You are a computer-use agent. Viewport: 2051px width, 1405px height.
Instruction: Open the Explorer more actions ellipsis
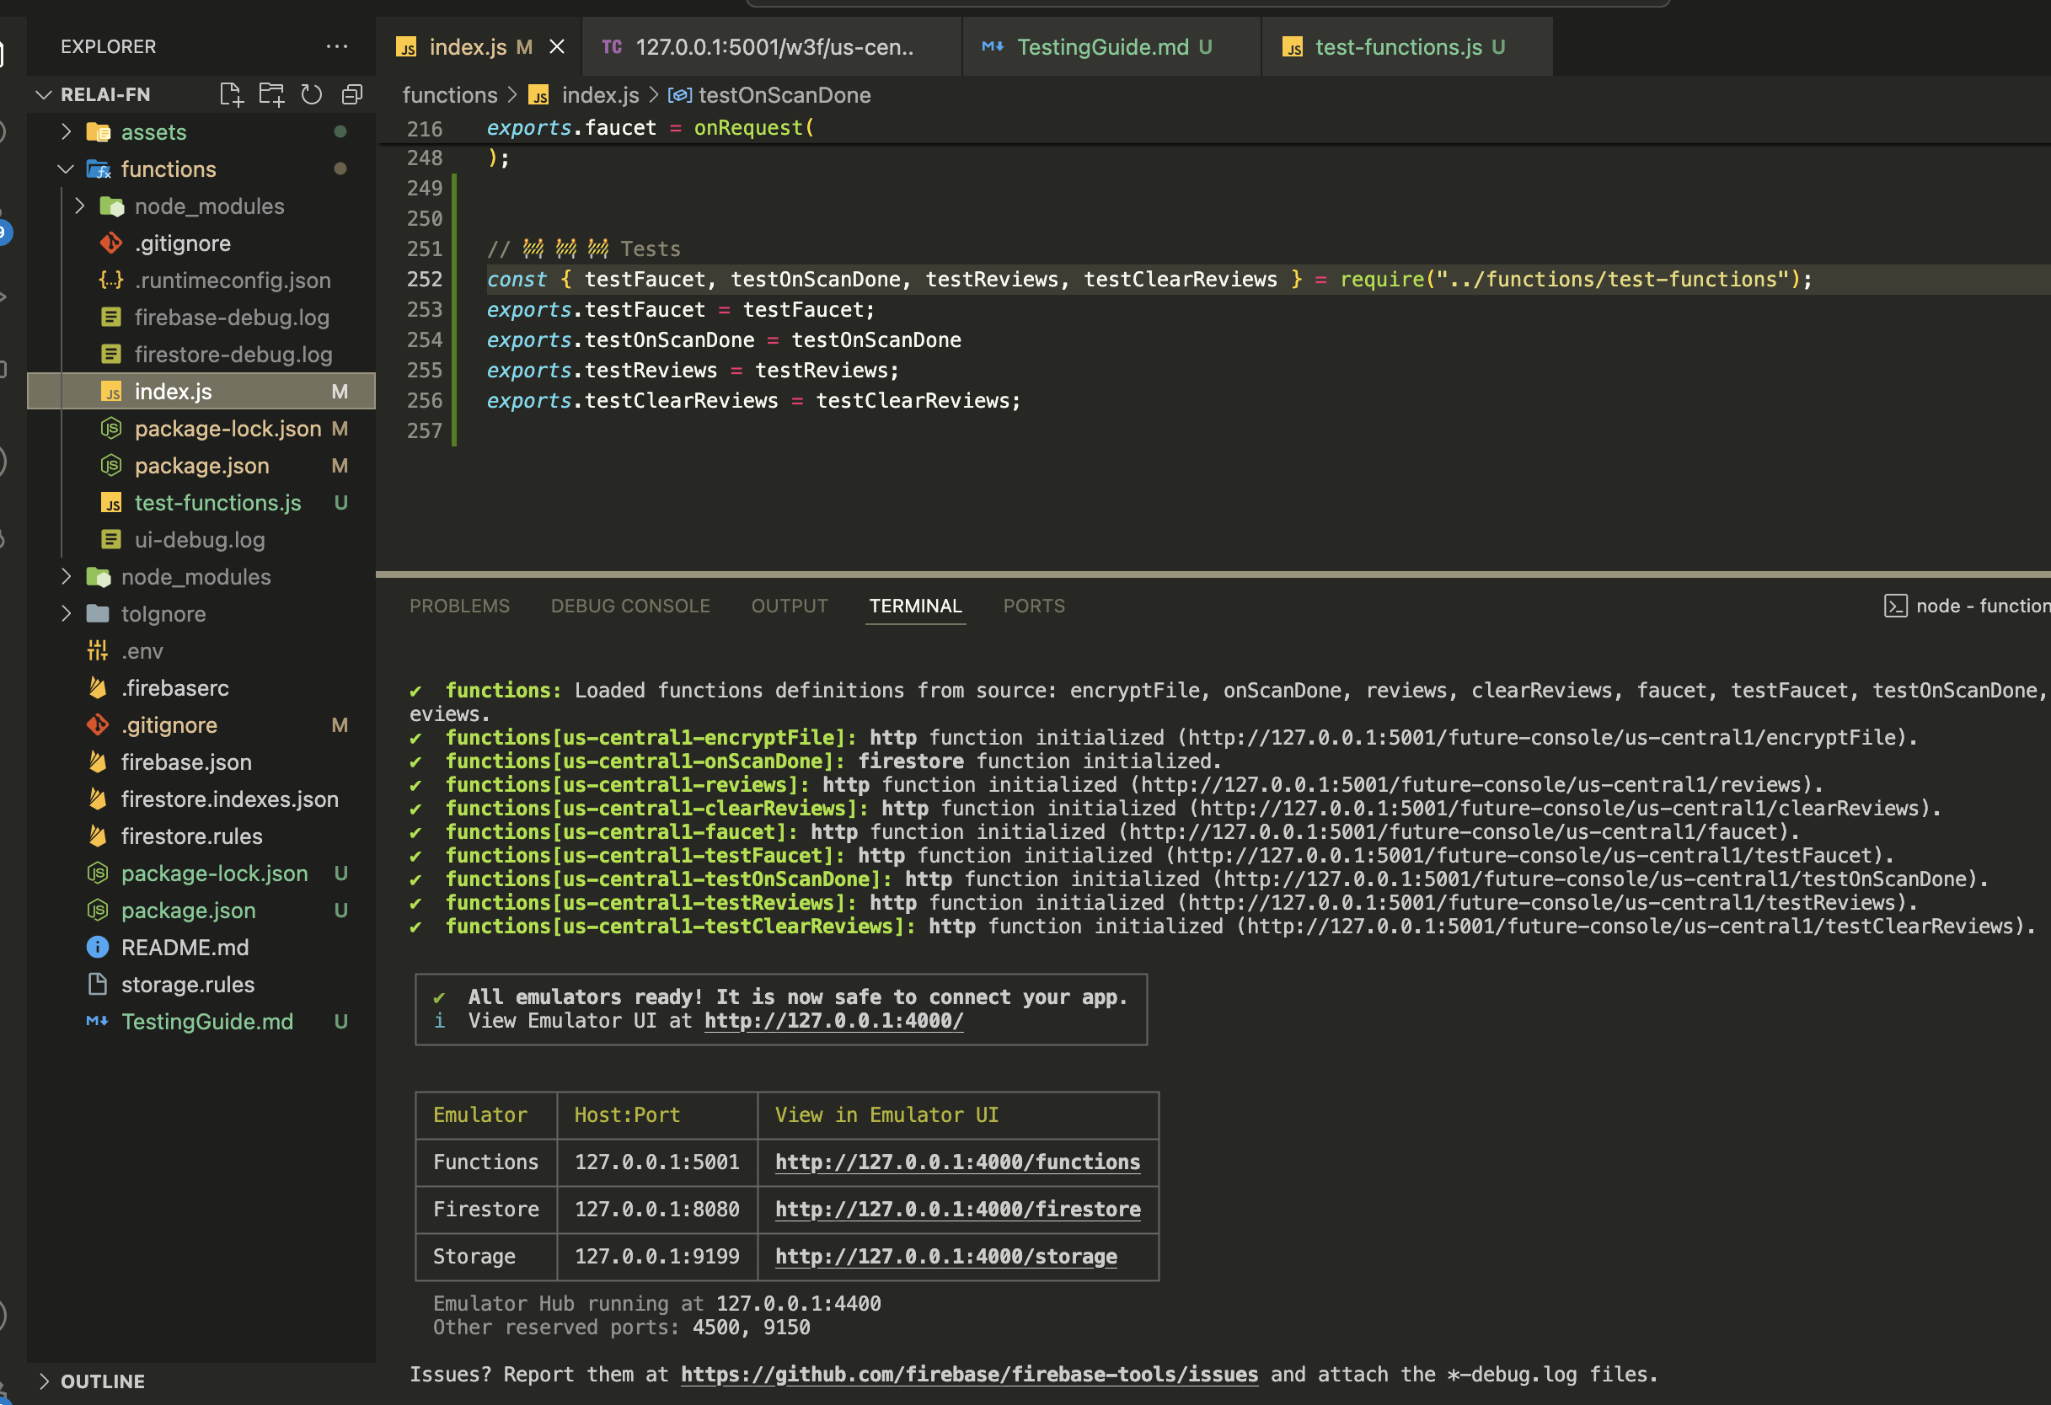[x=336, y=46]
